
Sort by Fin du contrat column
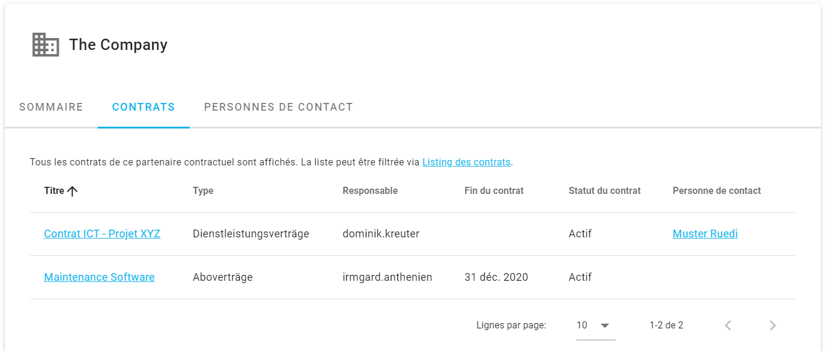pos(494,191)
